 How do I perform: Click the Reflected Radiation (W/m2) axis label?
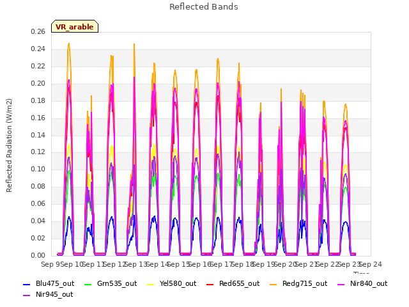[x=9, y=145]
